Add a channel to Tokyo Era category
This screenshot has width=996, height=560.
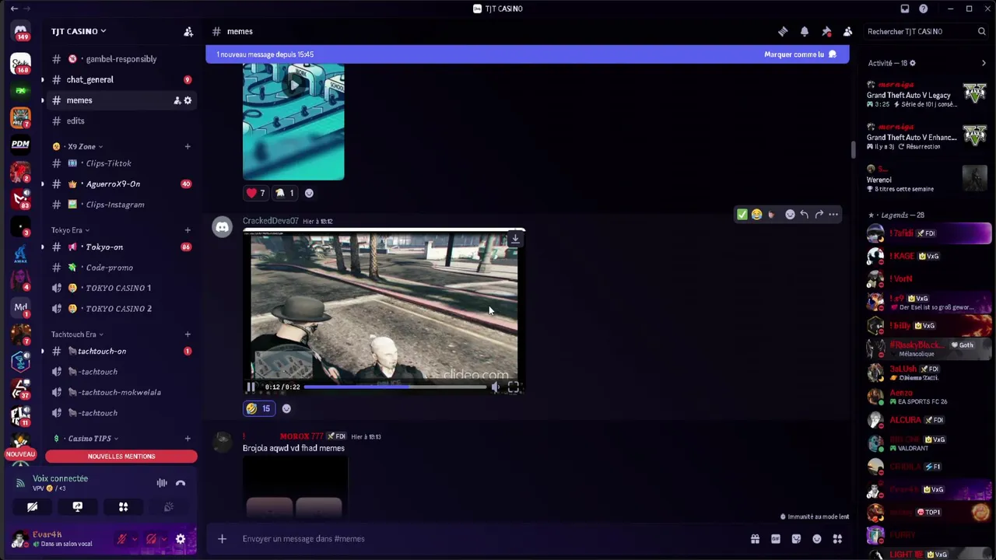(188, 230)
